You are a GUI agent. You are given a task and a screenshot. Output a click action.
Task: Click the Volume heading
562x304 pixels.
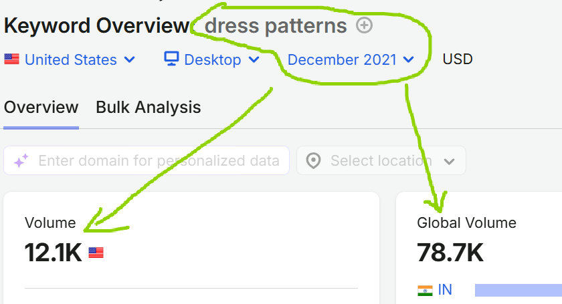pos(50,222)
